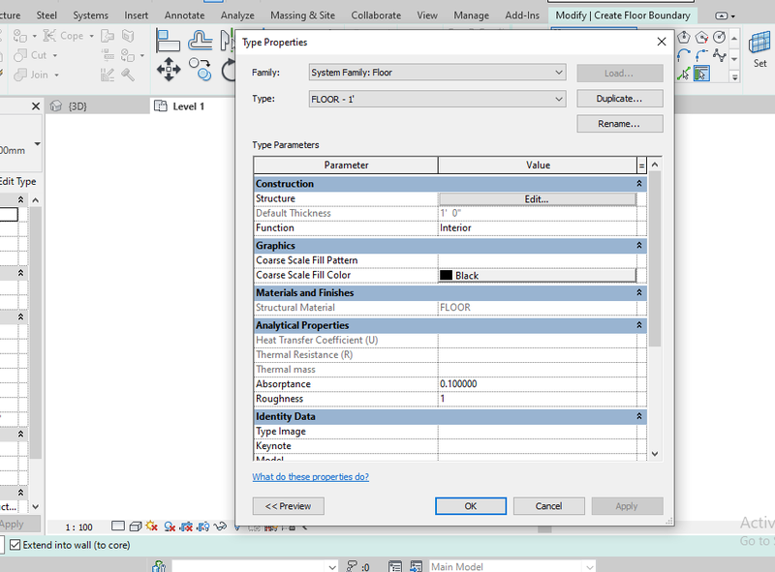
Task: Toggle Extend into wall (to core) checkbox
Action: pyautogui.click(x=15, y=545)
